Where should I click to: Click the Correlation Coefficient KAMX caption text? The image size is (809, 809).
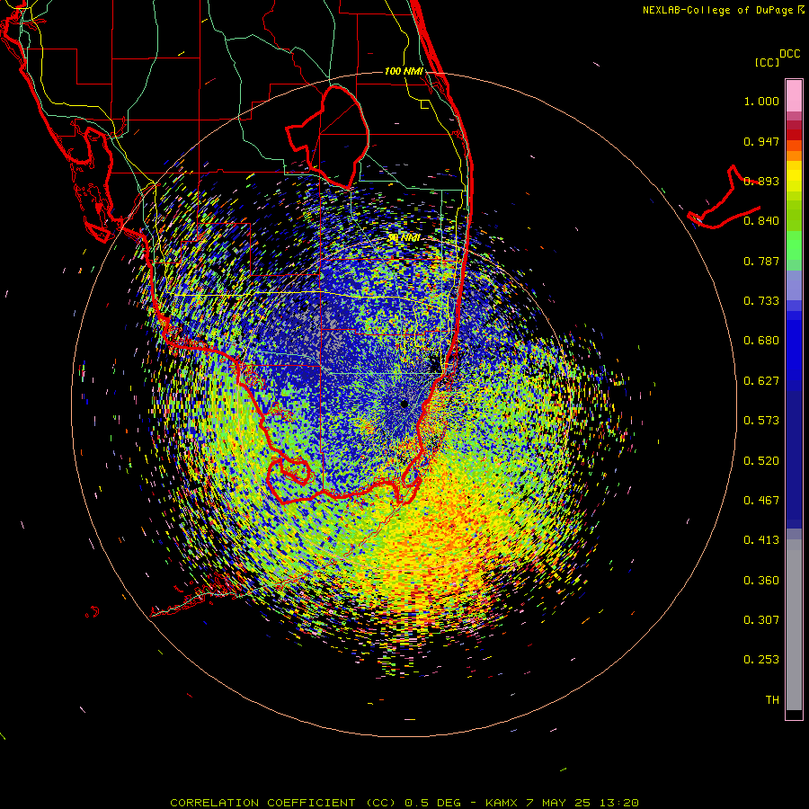click(404, 803)
